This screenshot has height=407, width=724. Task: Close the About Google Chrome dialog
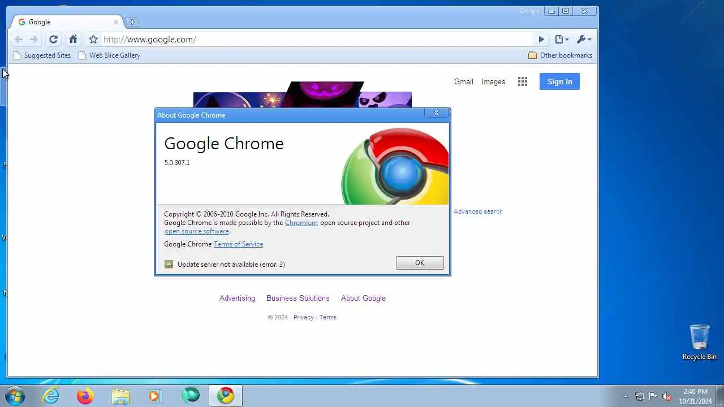pos(436,113)
